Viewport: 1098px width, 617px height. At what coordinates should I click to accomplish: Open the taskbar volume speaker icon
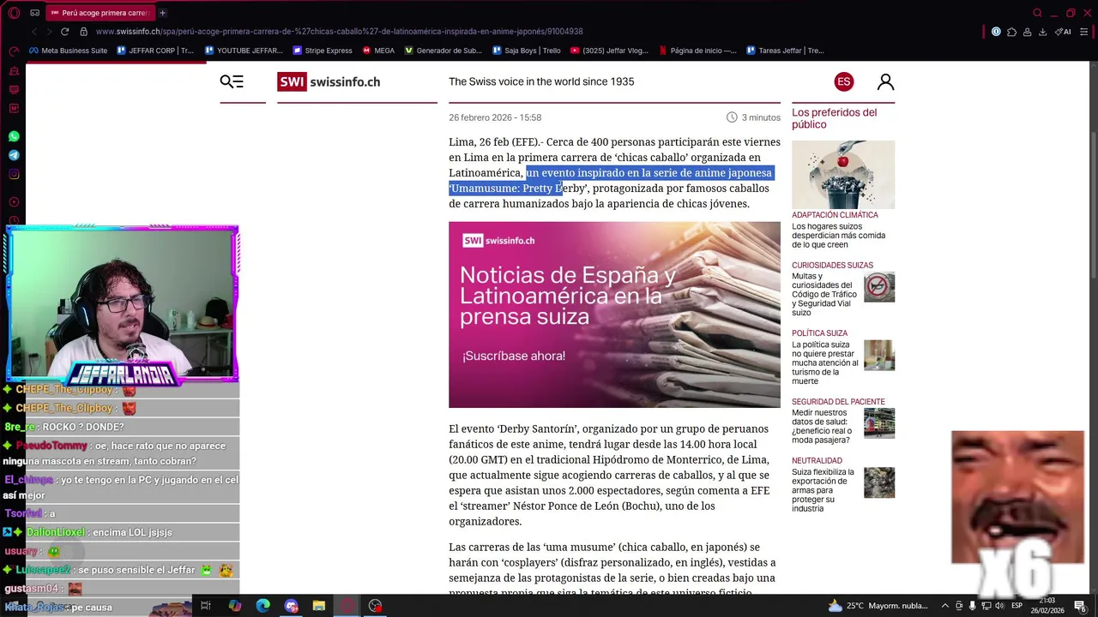[x=999, y=606]
